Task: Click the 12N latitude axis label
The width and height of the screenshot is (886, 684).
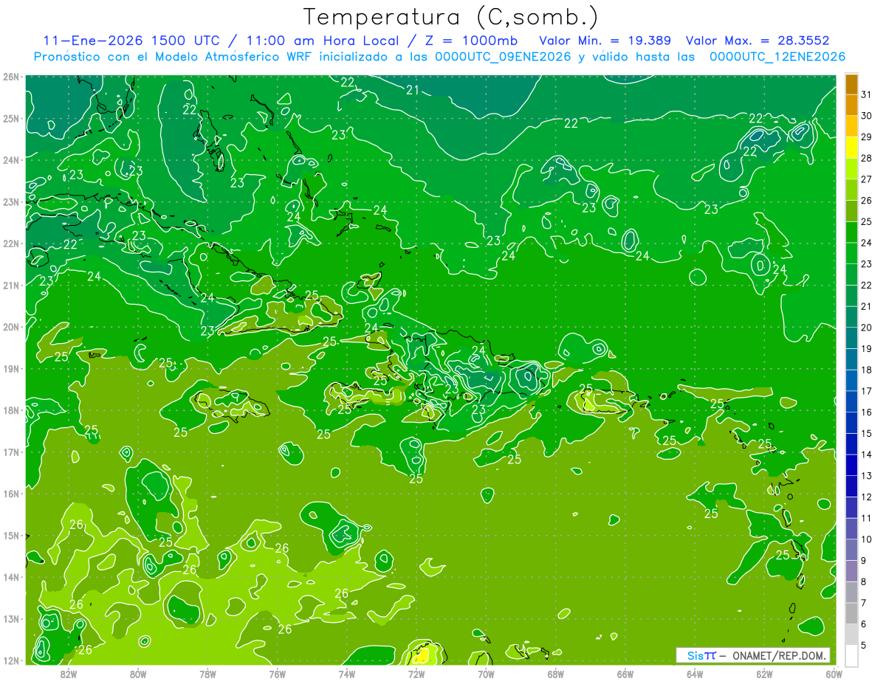Action: 11,660
